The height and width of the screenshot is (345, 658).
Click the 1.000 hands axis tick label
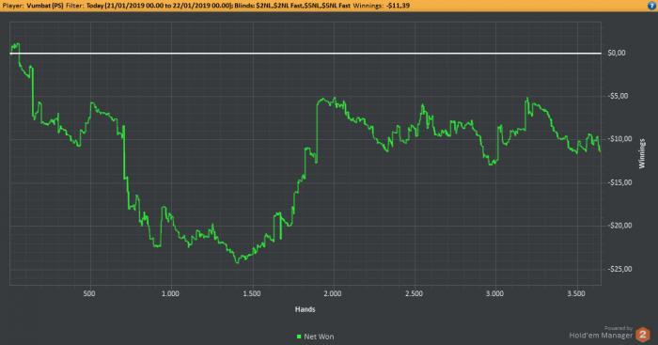pyautogui.click(x=170, y=293)
